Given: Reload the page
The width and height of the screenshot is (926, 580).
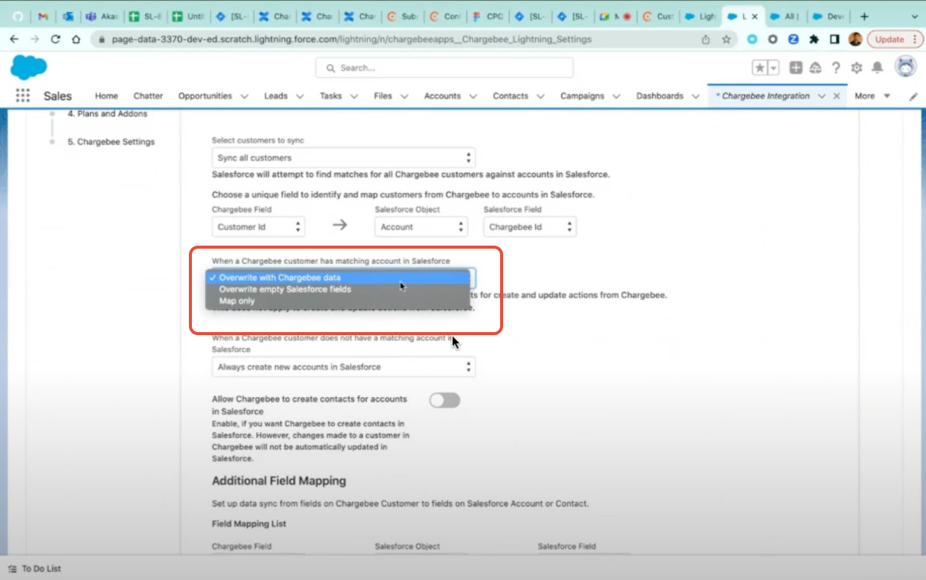Looking at the screenshot, I should 55,39.
